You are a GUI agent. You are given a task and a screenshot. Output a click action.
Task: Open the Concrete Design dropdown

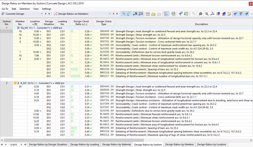click(x=42, y=14)
